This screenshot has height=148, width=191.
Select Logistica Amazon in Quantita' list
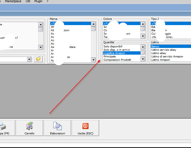coord(121,53)
